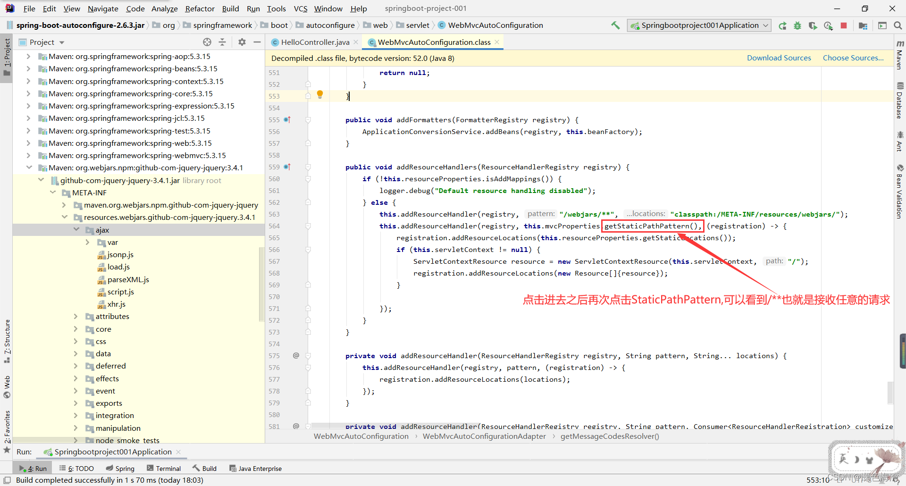This screenshot has height=486, width=906.
Task: Open the Refactor menu
Action: 200,8
